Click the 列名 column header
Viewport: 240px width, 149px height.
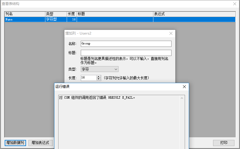coord(25,14)
